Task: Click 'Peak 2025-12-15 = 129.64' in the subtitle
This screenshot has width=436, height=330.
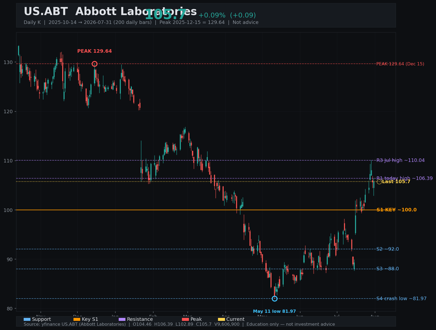Action: point(192,22)
